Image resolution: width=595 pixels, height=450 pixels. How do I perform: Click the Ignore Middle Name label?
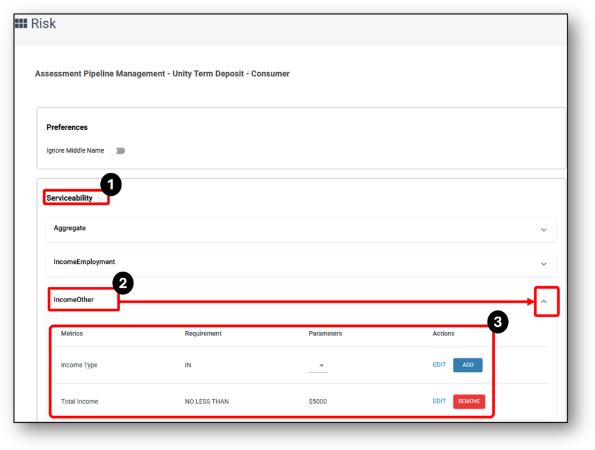coord(75,150)
